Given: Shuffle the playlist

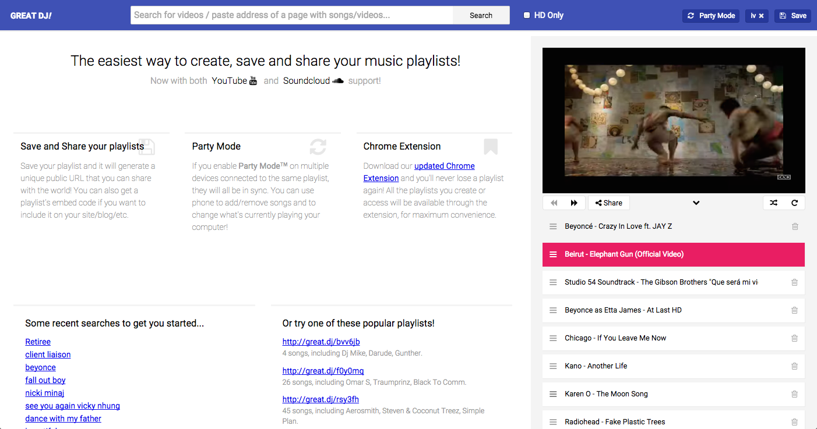Looking at the screenshot, I should (773, 203).
